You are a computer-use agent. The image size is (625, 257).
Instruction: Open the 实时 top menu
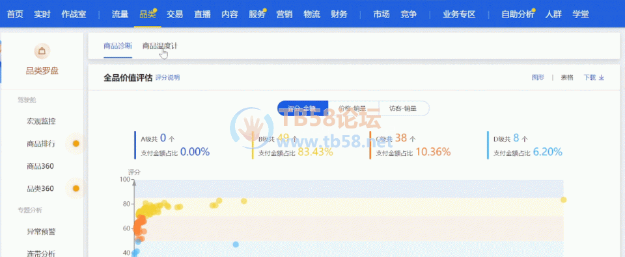[x=42, y=15]
